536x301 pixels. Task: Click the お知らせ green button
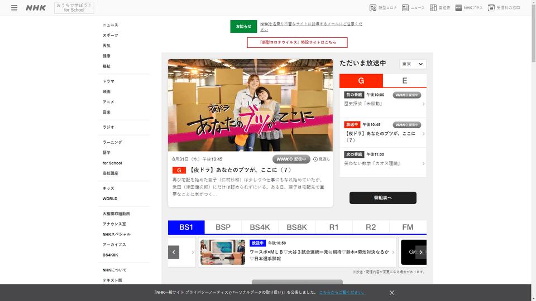pyautogui.click(x=243, y=27)
